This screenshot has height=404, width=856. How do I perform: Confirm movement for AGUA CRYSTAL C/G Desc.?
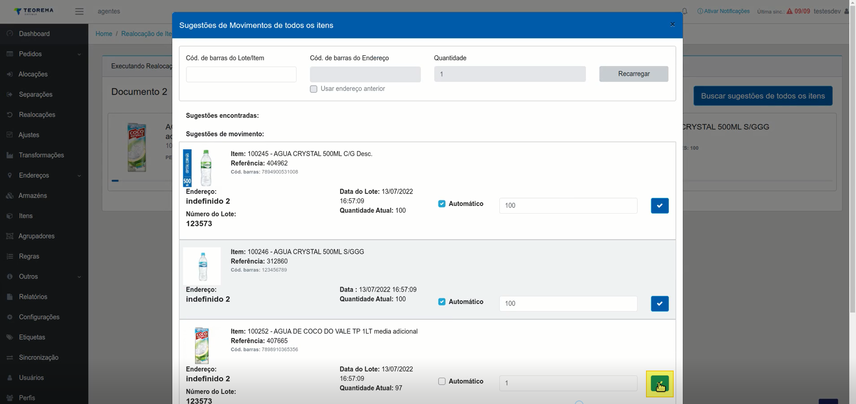(659, 206)
